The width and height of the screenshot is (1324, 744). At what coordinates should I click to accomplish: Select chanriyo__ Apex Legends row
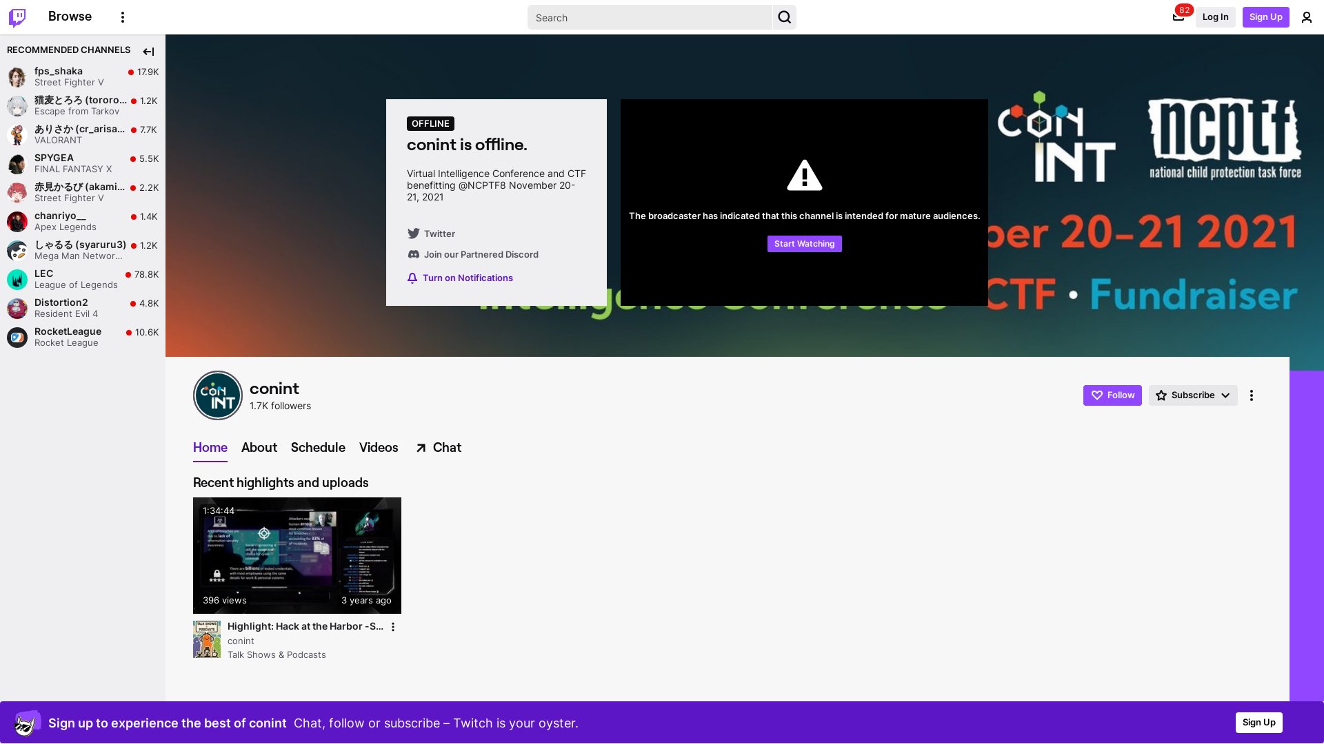coord(83,221)
